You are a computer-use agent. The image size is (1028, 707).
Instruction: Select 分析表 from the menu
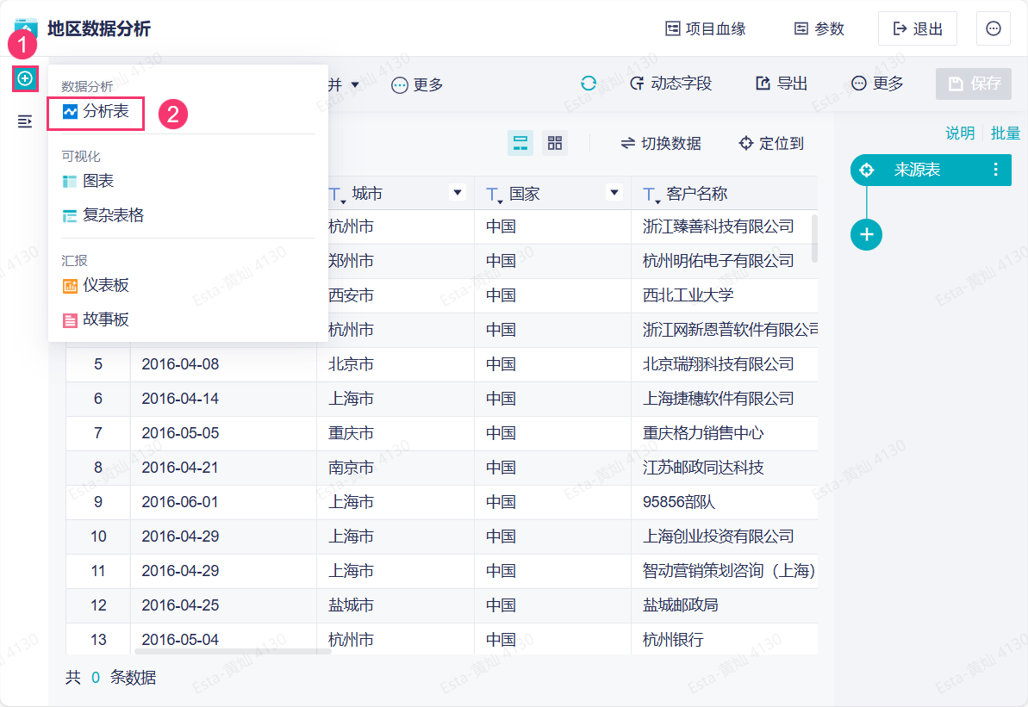(96, 112)
